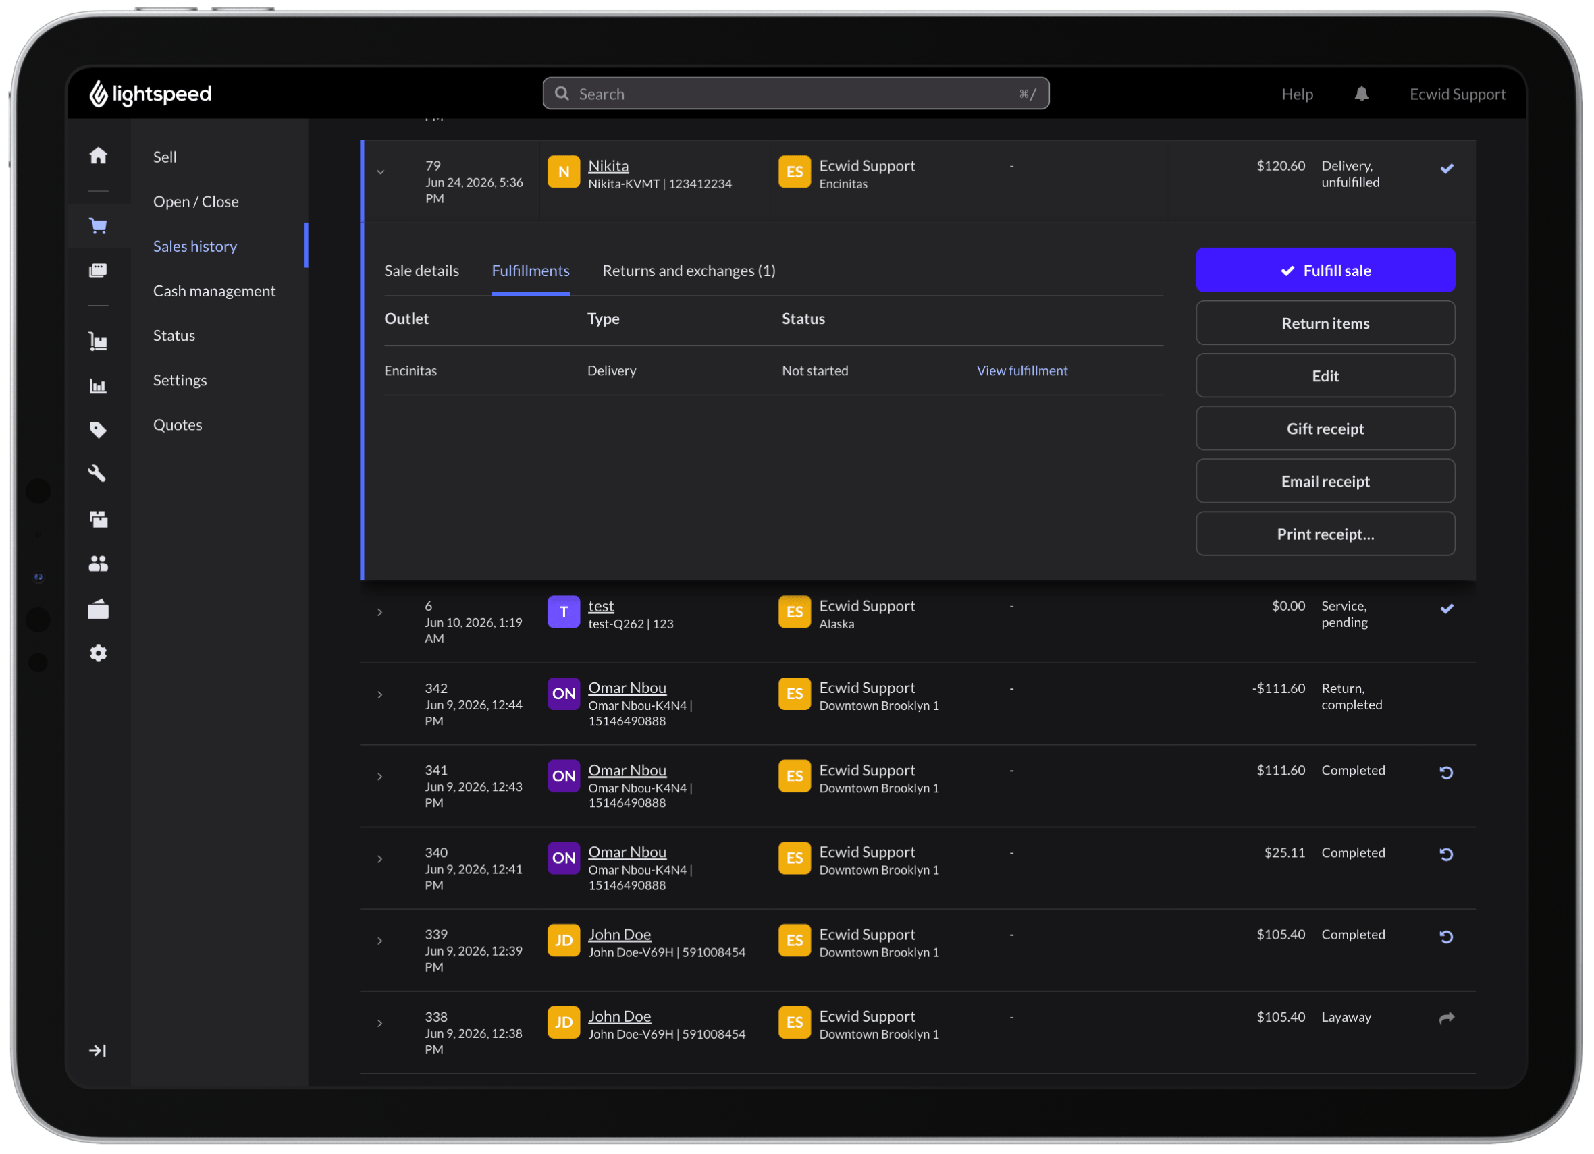Open the test customer link
Image resolution: width=1594 pixels, height=1154 pixels.
click(601, 605)
